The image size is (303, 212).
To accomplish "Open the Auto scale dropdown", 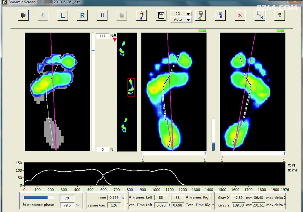I will pyautogui.click(x=188, y=20).
